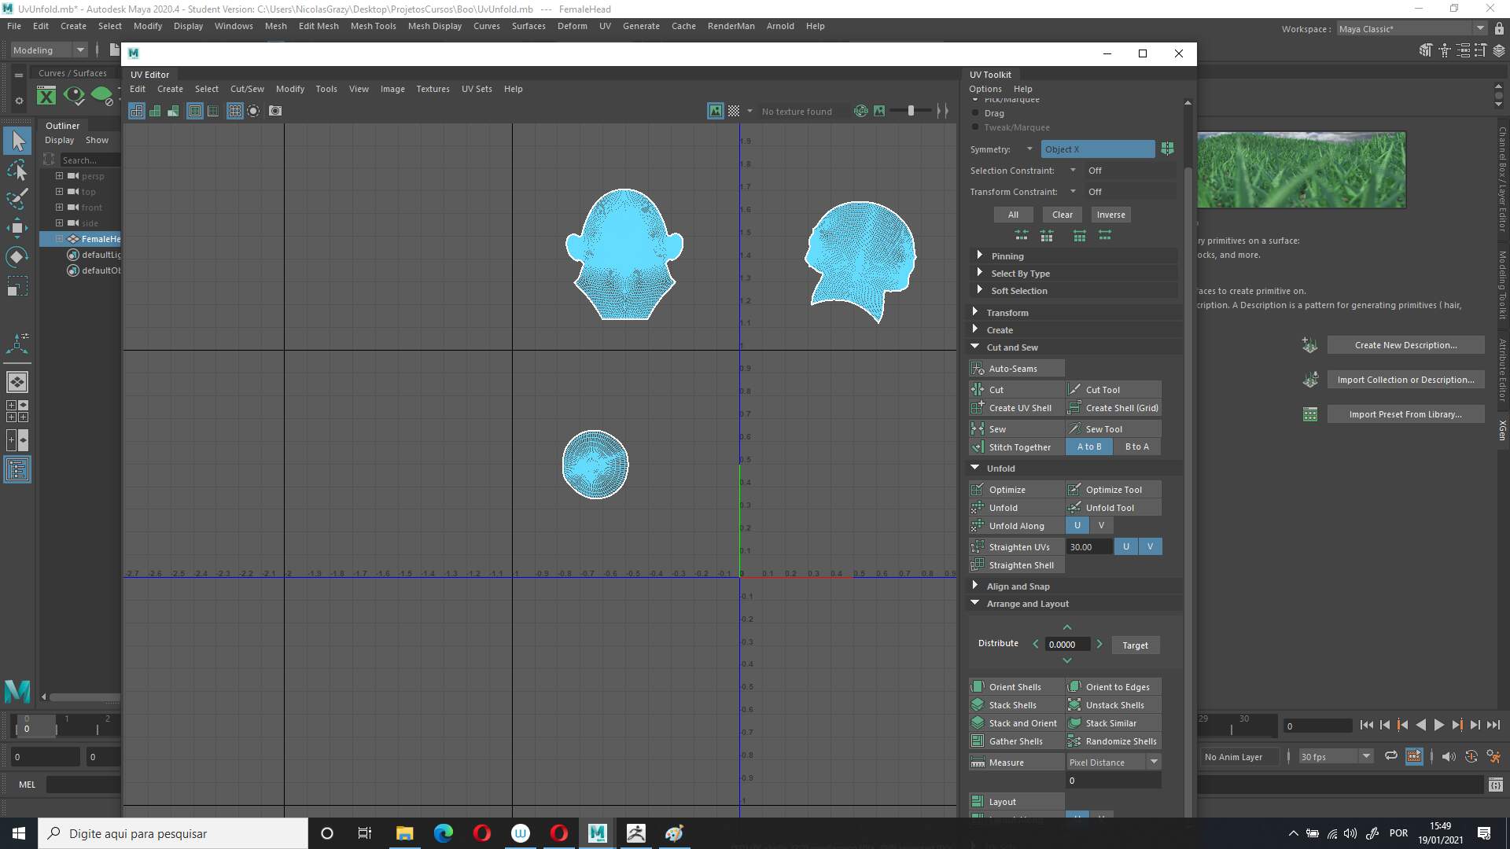Select the Tweak/Marquee radio button
Viewport: 1510px width, 849px height.
(x=975, y=127)
